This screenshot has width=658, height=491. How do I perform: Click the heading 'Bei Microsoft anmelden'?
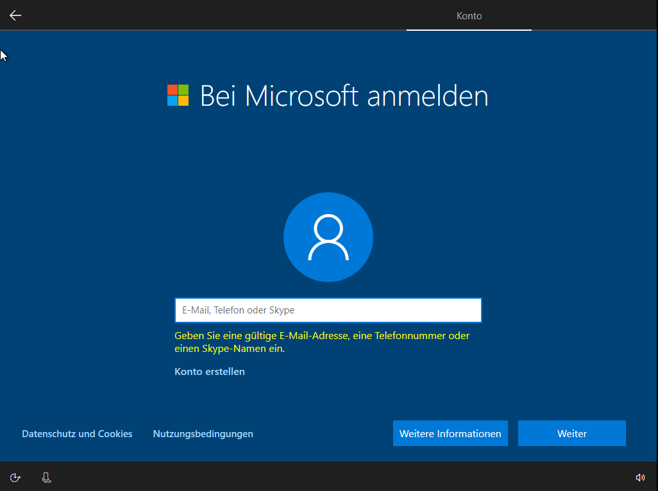[x=344, y=96]
